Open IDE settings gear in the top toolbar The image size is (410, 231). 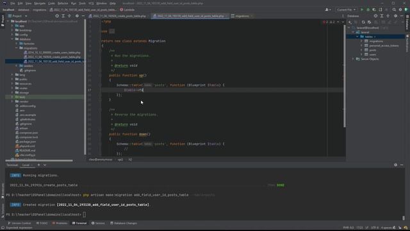[x=400, y=10]
